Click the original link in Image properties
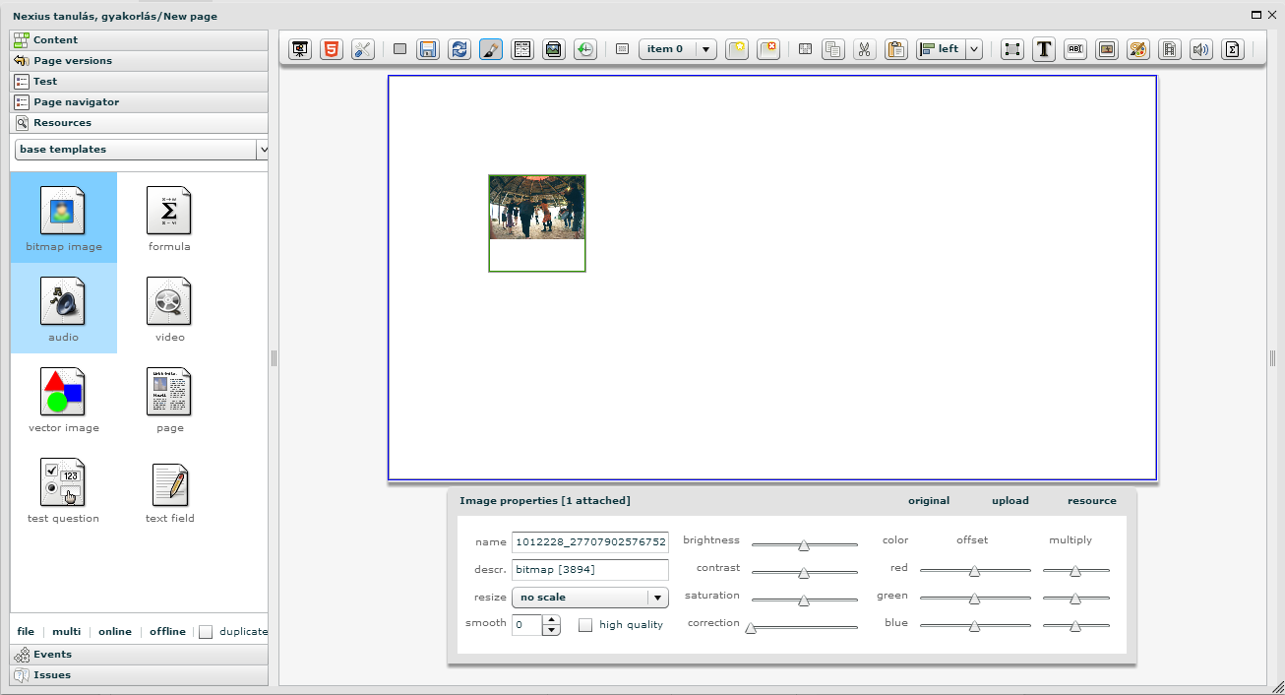Viewport: 1285px width, 695px height. [928, 501]
